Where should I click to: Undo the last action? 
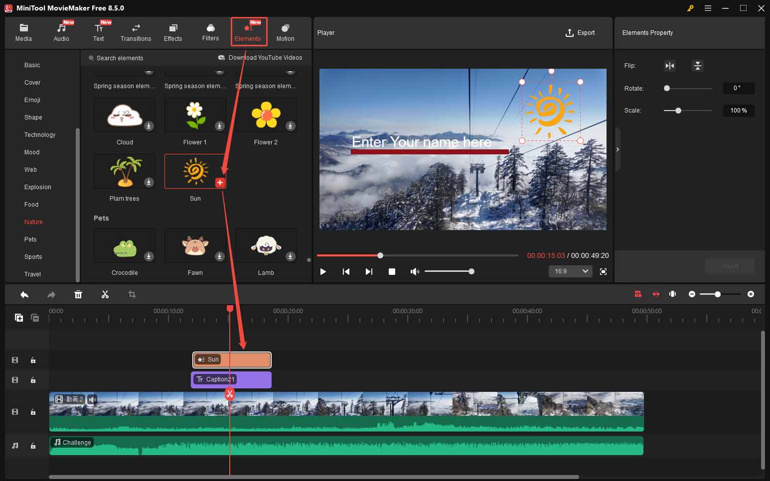click(24, 294)
